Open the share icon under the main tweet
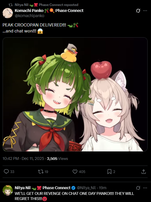This screenshot has height=202, width=151. [144, 172]
